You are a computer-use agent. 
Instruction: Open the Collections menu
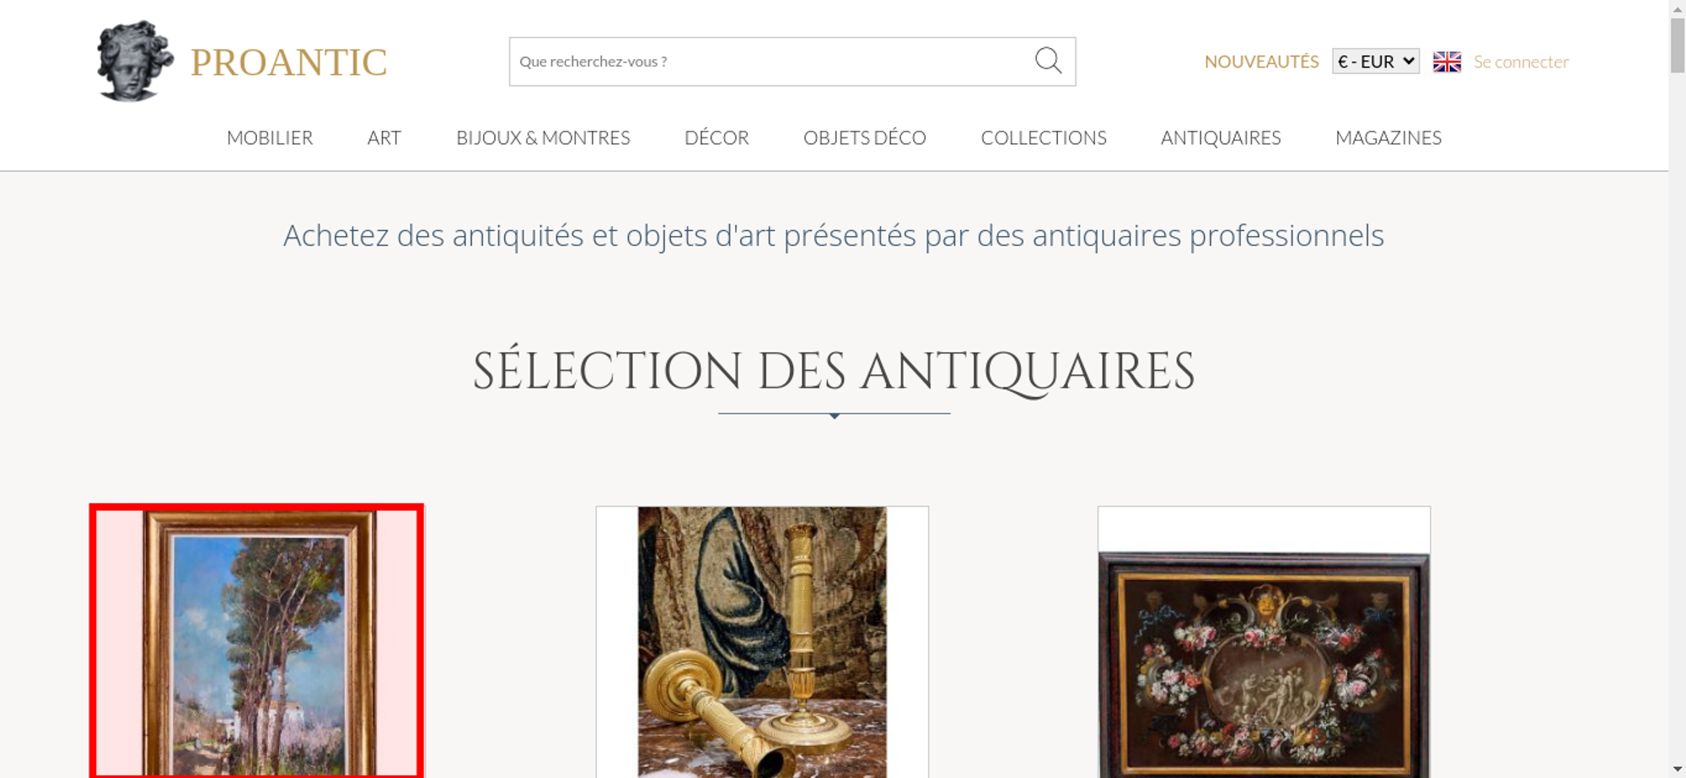click(x=1044, y=137)
